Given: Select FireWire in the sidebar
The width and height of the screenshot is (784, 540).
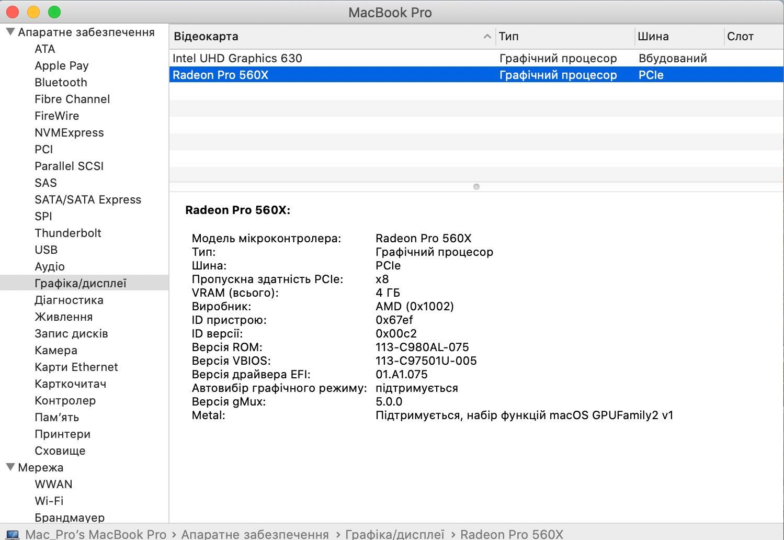Looking at the screenshot, I should (57, 116).
